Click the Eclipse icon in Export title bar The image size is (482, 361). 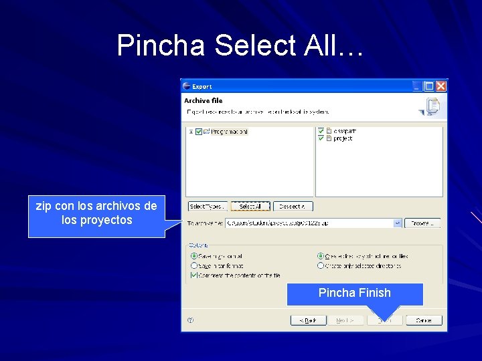(x=186, y=86)
